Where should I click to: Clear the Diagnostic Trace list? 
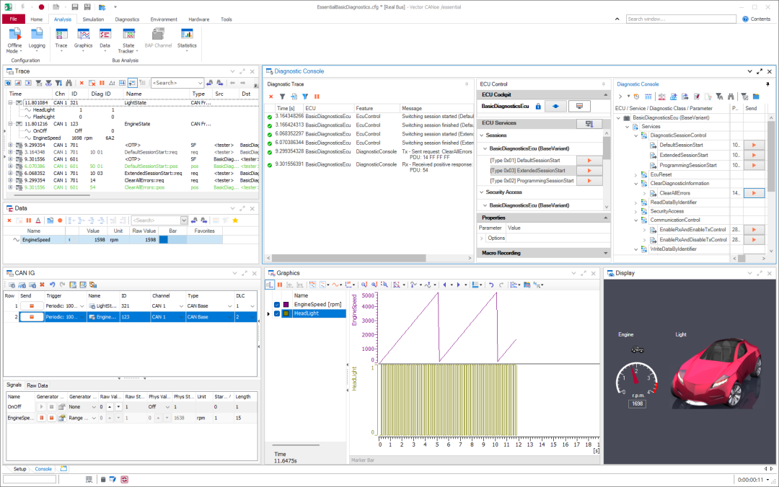[270, 97]
